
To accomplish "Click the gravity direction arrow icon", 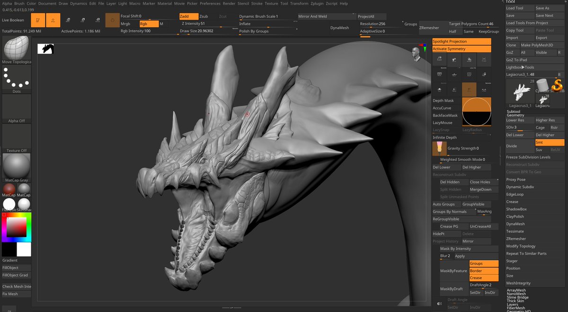I will (x=439, y=148).
